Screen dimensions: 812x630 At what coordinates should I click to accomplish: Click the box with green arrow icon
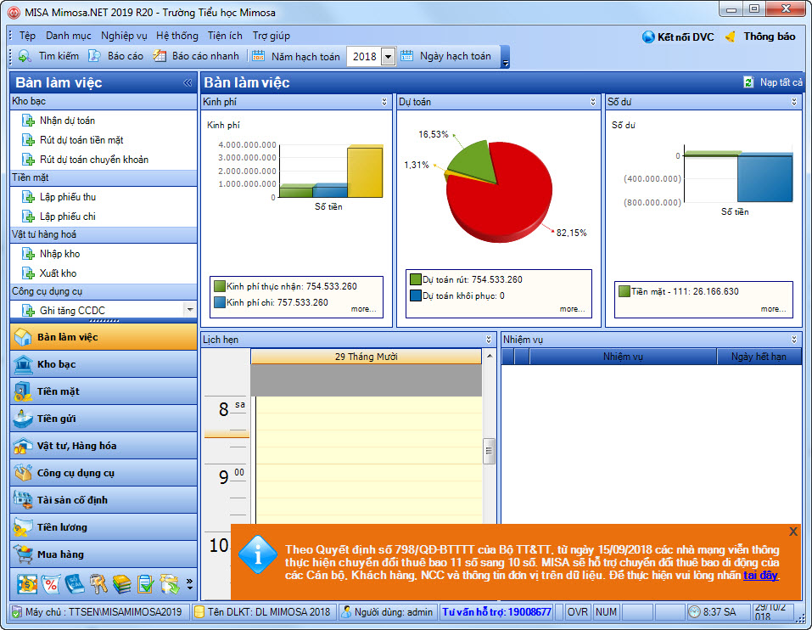(x=170, y=584)
